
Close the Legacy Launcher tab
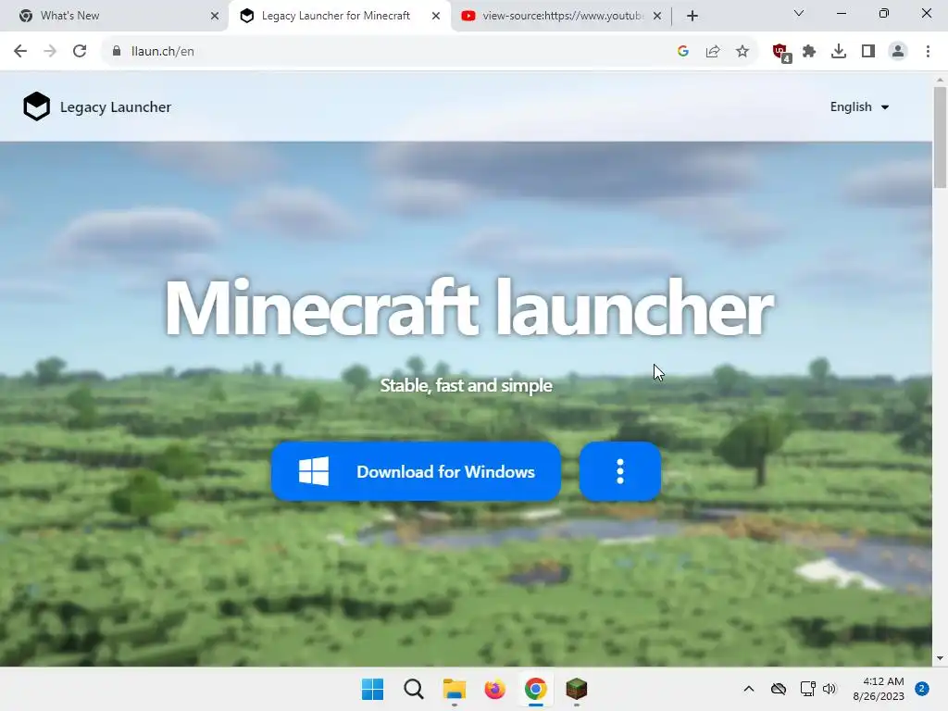click(x=436, y=16)
